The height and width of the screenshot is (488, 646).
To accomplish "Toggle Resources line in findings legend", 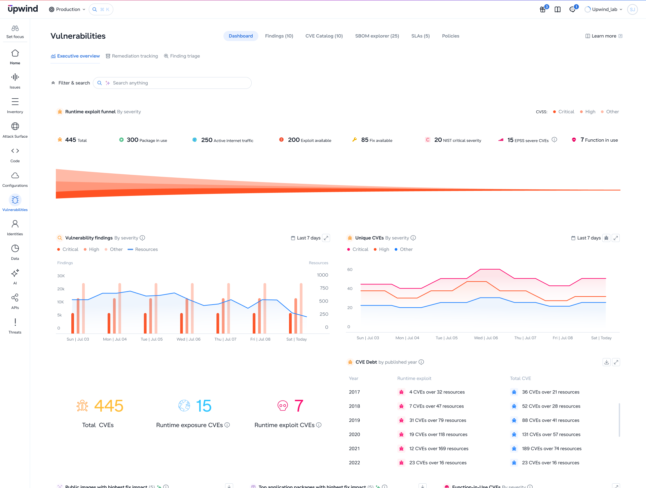I will (x=143, y=249).
